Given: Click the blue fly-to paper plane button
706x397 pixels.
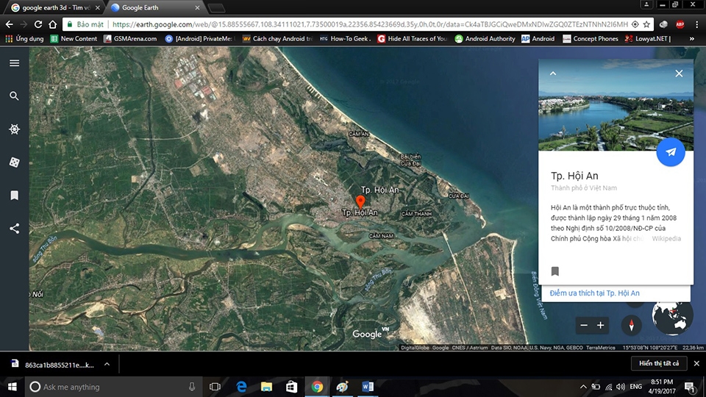Looking at the screenshot, I should coord(671,152).
